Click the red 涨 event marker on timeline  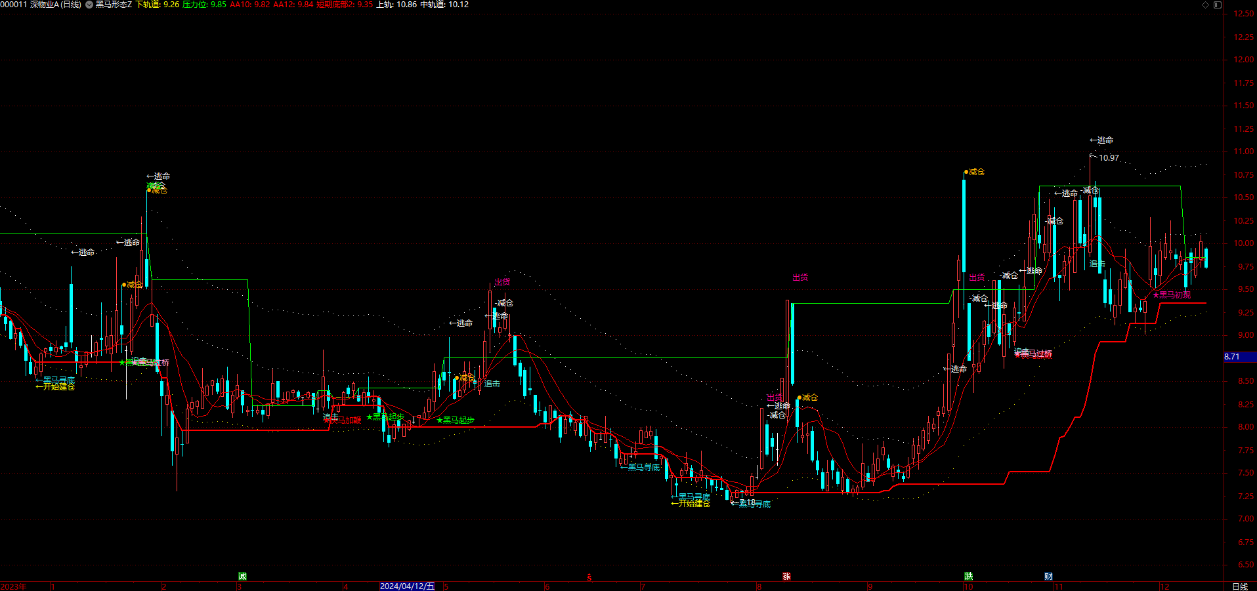(x=786, y=577)
